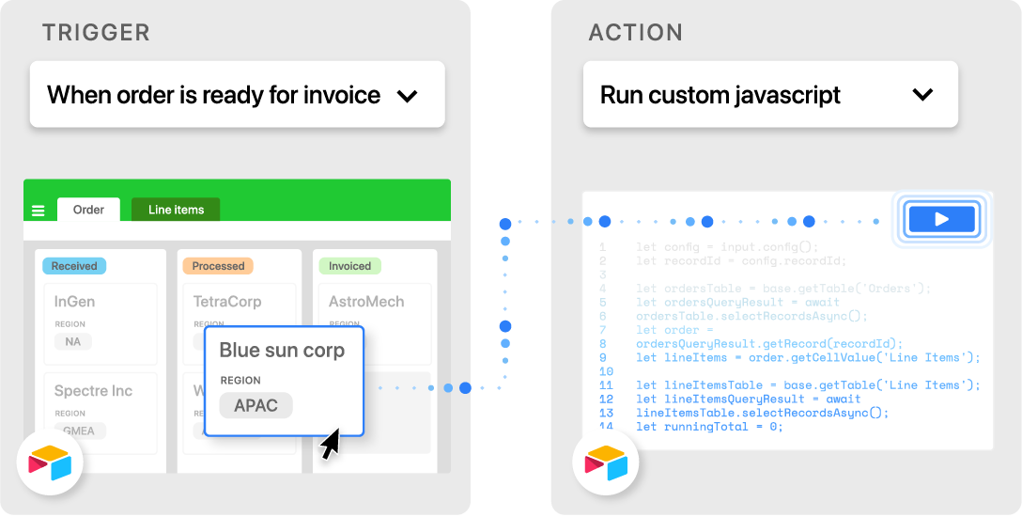This screenshot has width=1022, height=517.
Task: Switch to the Order tab
Action: pos(88,210)
